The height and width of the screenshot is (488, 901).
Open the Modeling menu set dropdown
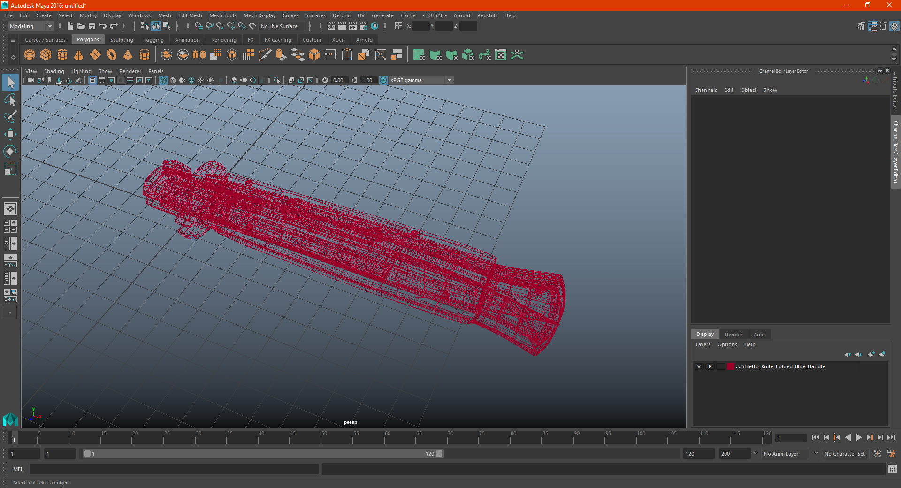tap(31, 26)
